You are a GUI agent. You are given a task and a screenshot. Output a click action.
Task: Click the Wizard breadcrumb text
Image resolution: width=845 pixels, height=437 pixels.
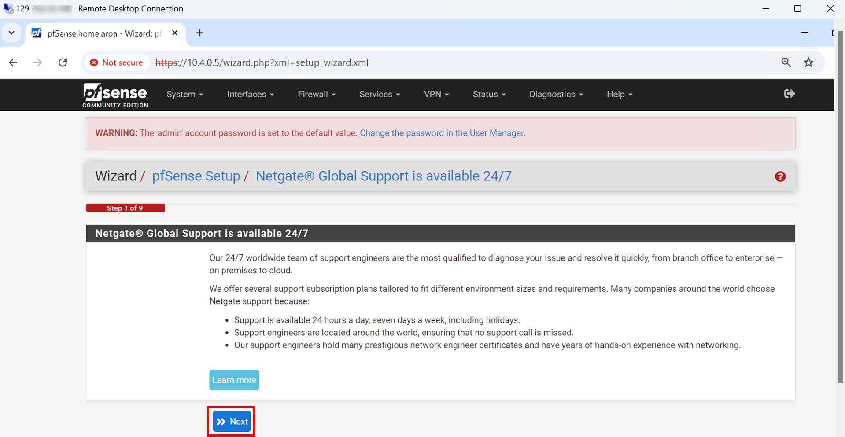click(x=116, y=176)
